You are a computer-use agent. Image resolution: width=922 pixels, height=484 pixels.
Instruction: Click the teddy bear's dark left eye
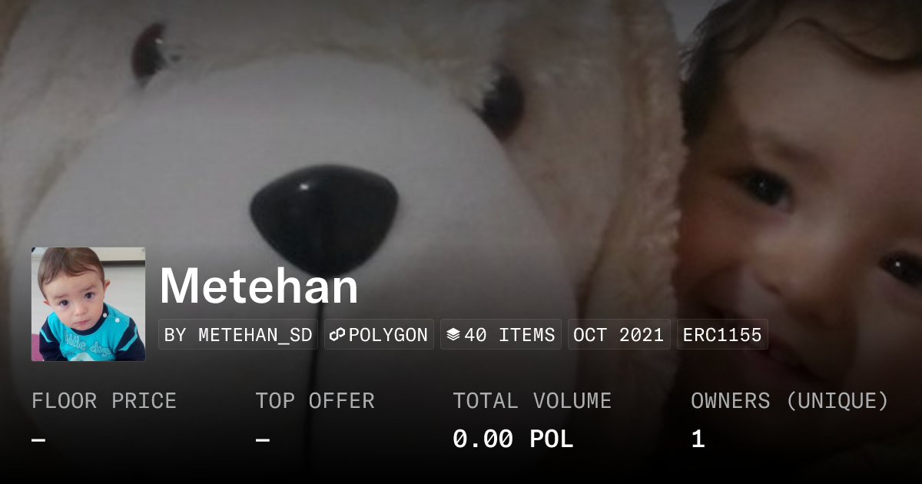coord(151,52)
